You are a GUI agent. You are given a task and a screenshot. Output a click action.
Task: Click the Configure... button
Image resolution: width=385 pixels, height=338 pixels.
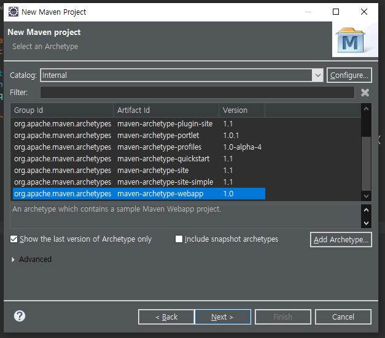click(349, 75)
